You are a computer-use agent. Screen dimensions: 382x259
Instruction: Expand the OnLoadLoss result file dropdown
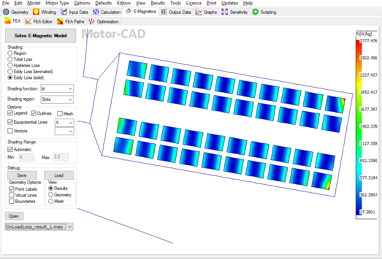[x=70, y=227]
